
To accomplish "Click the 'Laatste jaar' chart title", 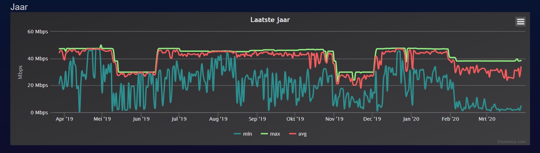I will pyautogui.click(x=270, y=20).
